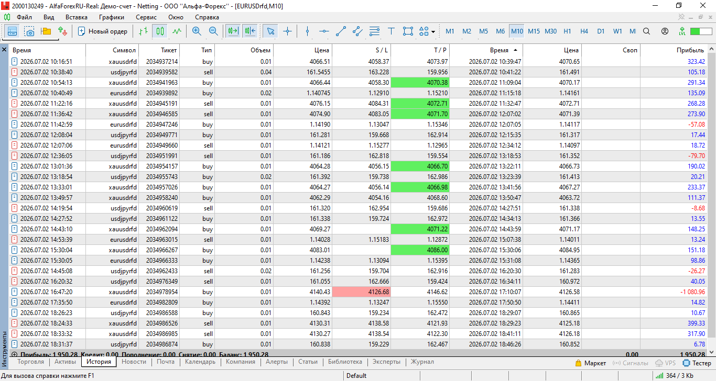Open the search magnifier in toolbar
The image size is (716, 381).
pos(646,31)
